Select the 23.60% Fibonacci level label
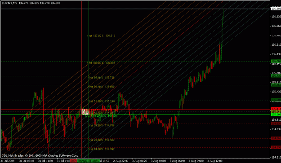 [x=102, y=140]
